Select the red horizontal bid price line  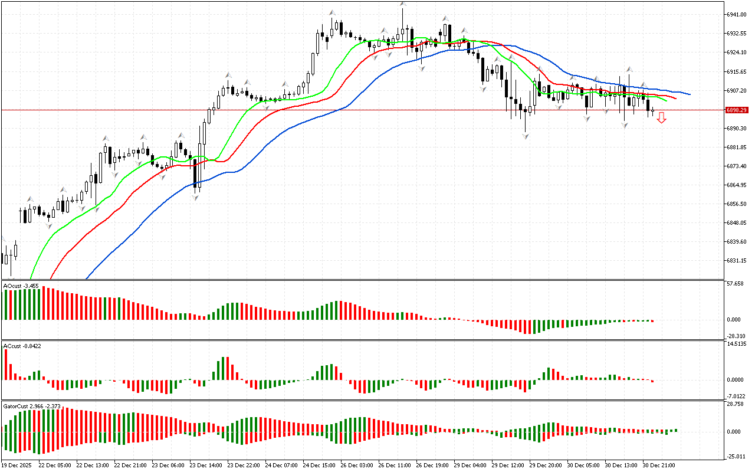tap(354, 110)
